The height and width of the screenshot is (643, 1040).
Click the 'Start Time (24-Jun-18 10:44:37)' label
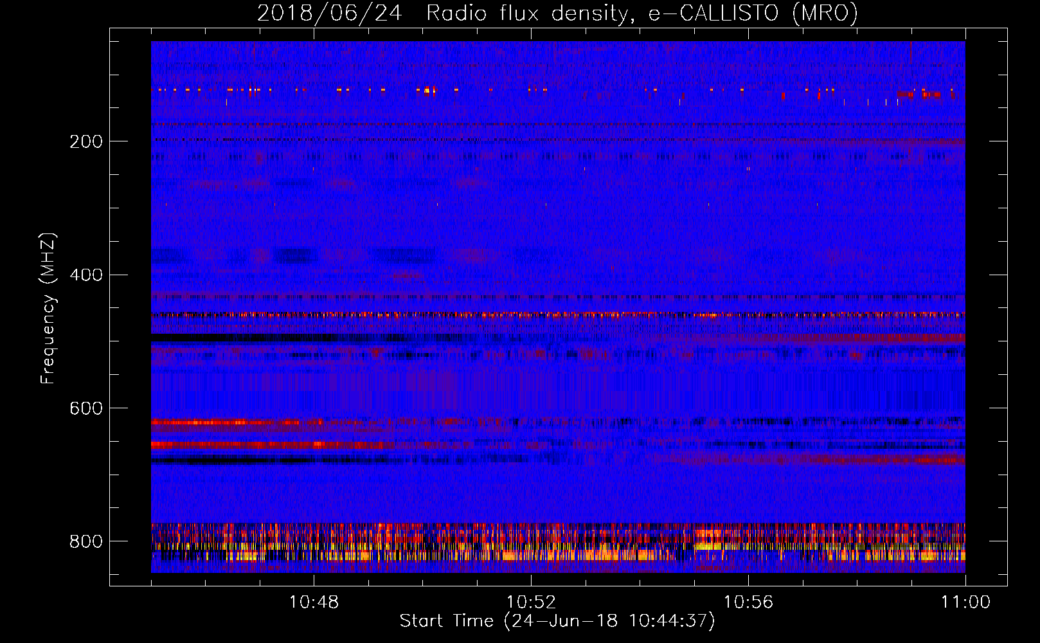pos(557,621)
